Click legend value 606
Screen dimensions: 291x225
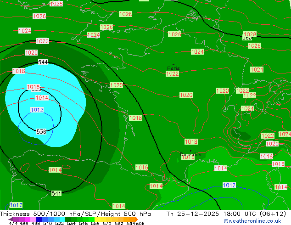pyautogui.click(x=140, y=223)
